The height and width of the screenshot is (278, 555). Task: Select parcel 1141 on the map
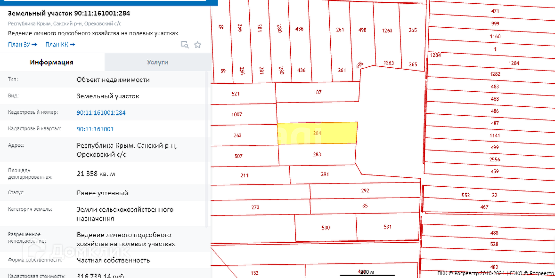pyautogui.click(x=495, y=135)
